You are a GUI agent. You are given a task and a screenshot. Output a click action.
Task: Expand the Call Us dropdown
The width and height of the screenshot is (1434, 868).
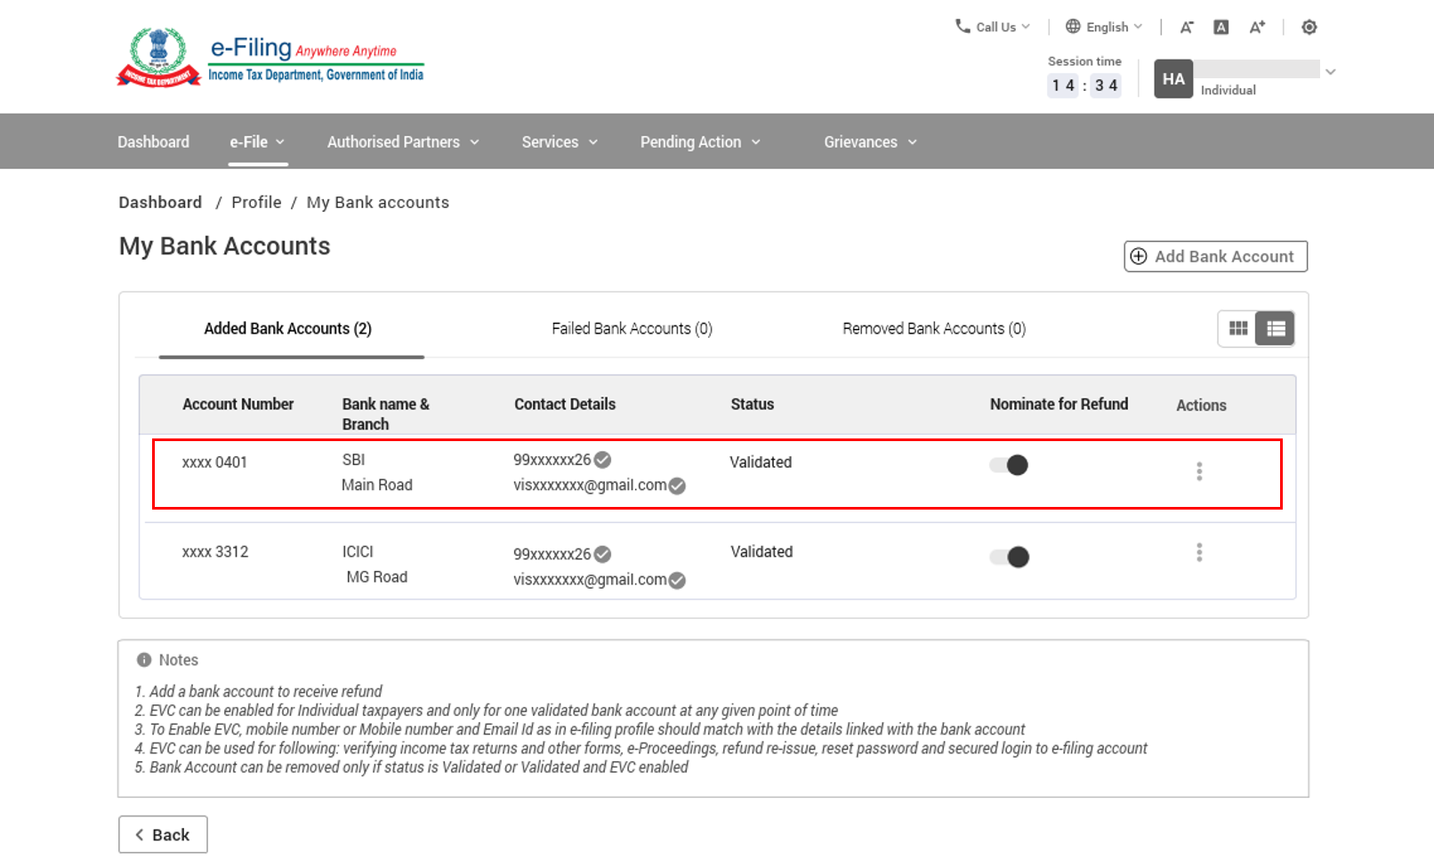point(993,27)
